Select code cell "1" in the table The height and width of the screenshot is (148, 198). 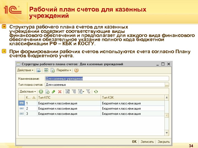(x=31, y=103)
